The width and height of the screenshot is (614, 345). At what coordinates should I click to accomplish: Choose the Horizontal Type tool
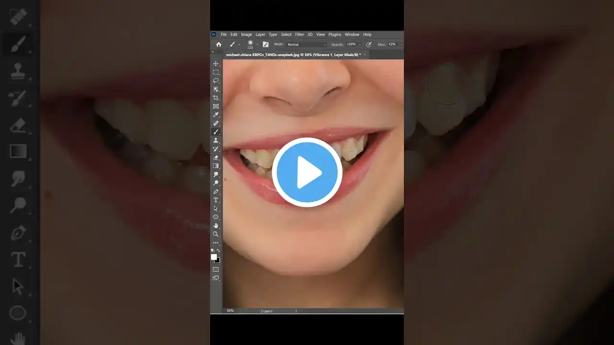pos(216,200)
